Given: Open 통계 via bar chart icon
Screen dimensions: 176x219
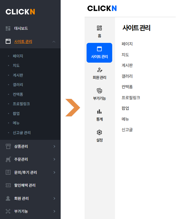Looking at the screenshot, I should [99, 112].
